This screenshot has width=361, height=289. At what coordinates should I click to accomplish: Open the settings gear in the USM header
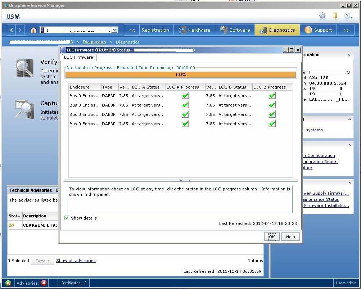click(322, 16)
